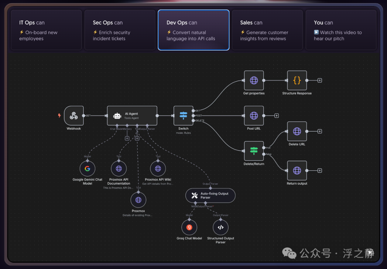Click the Switch GET output connector
The height and width of the screenshot is (269, 387).
click(x=193, y=111)
